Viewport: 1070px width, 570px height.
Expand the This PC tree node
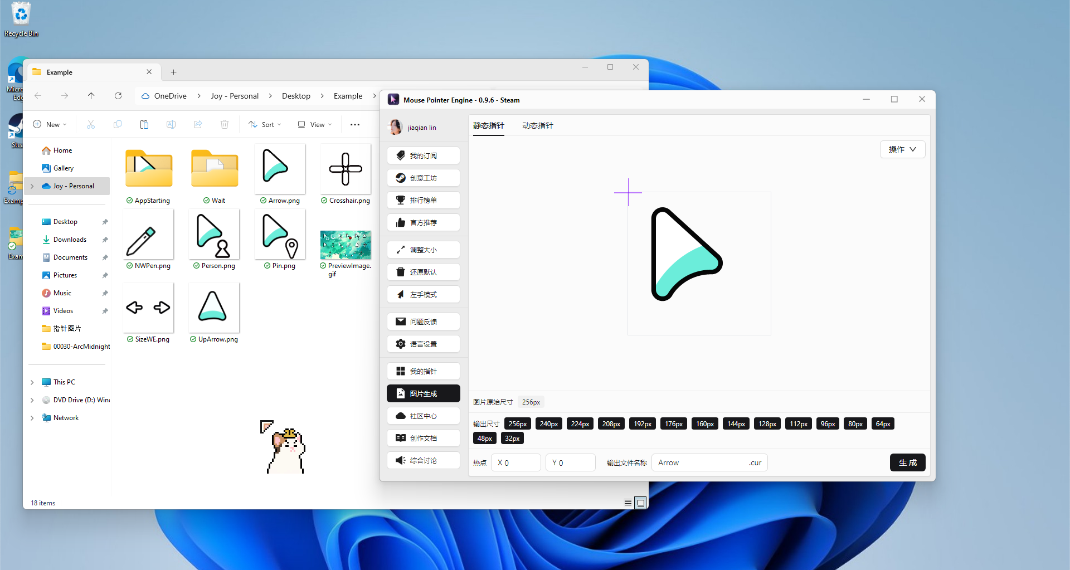32,382
